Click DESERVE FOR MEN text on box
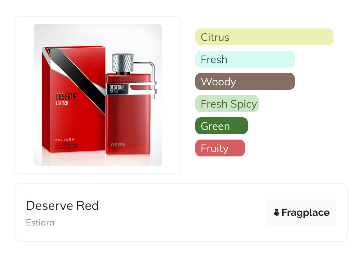Screen dimensions: 362x256 coord(66,99)
